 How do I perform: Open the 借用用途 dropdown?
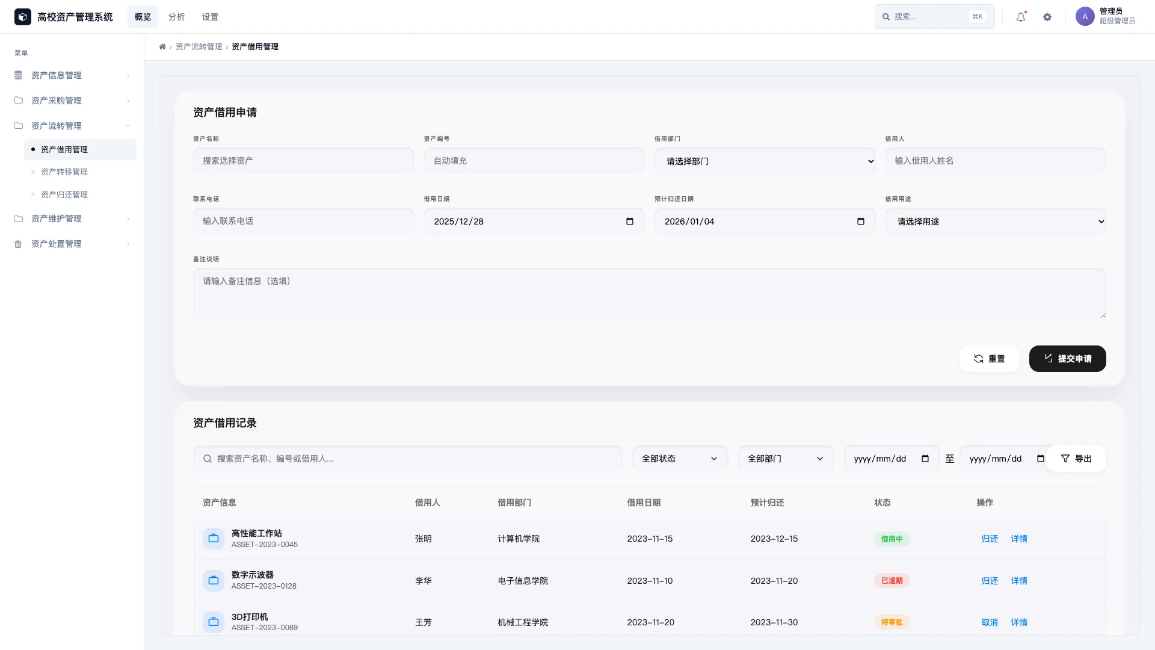point(995,221)
